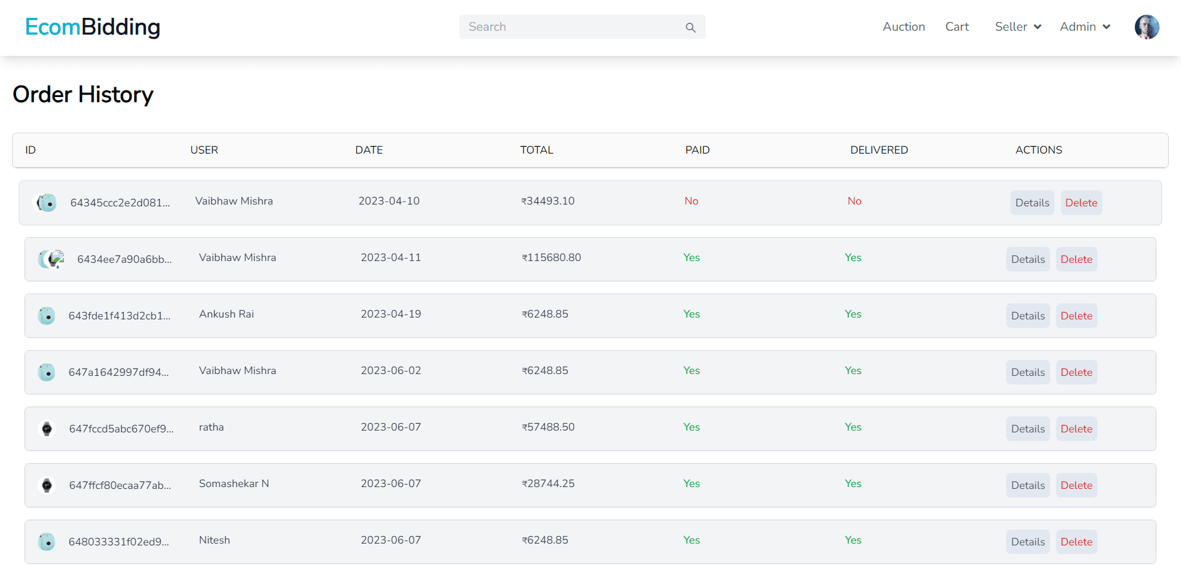
Task: Click product thumbnail for order 648033331f02ed9
Action: 47,542
